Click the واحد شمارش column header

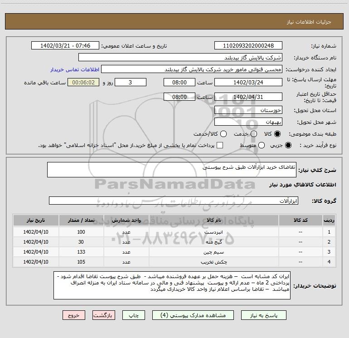click(x=126, y=220)
